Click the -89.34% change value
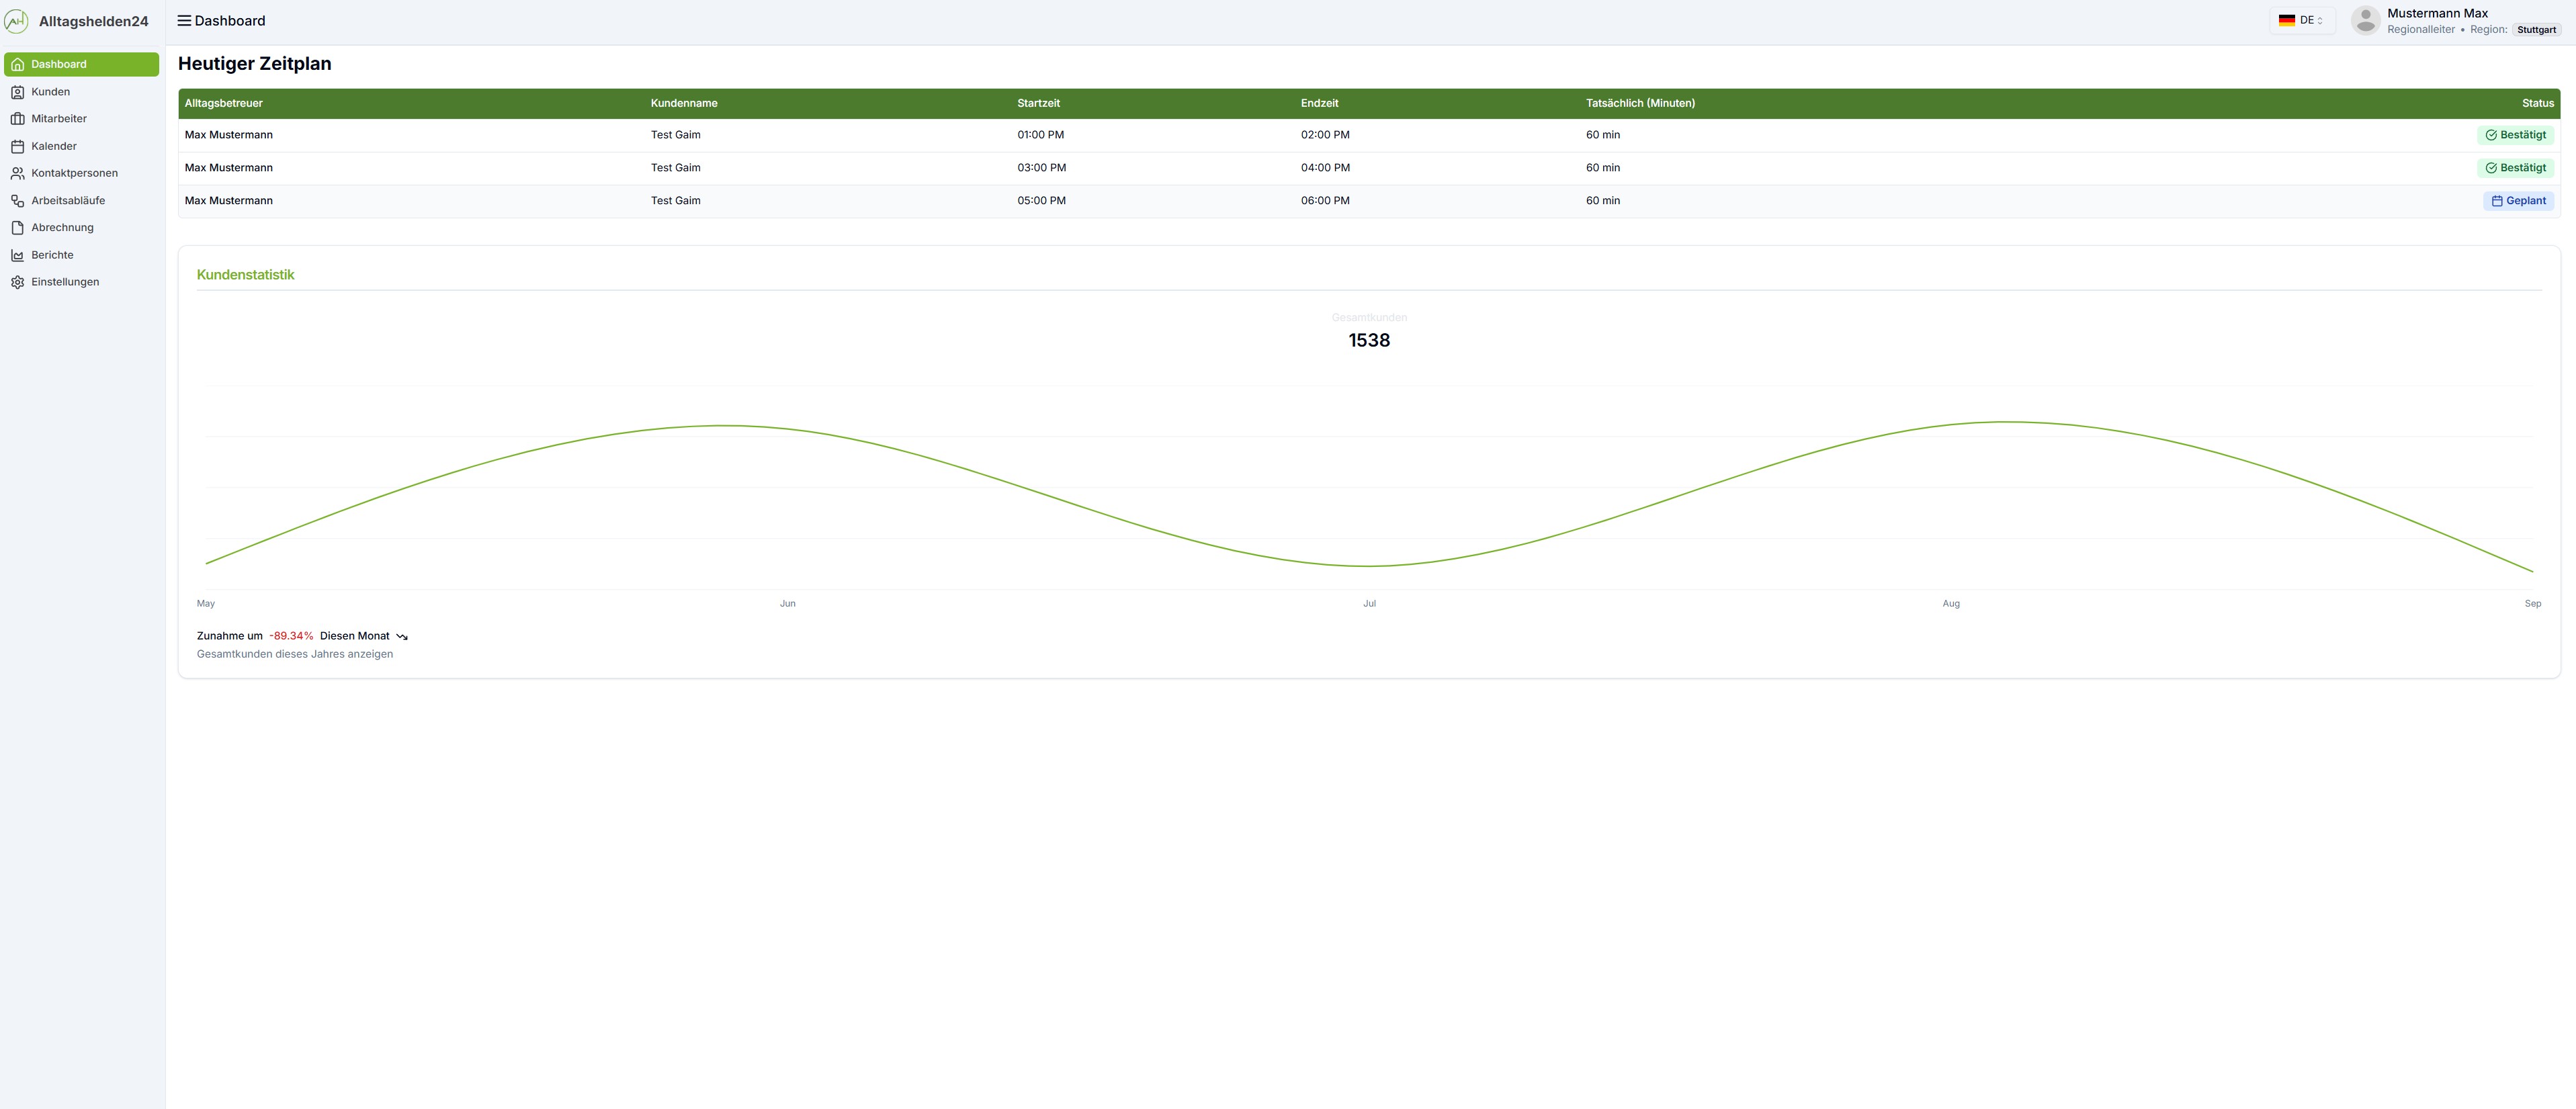Viewport: 2576px width, 1109px height. point(291,636)
